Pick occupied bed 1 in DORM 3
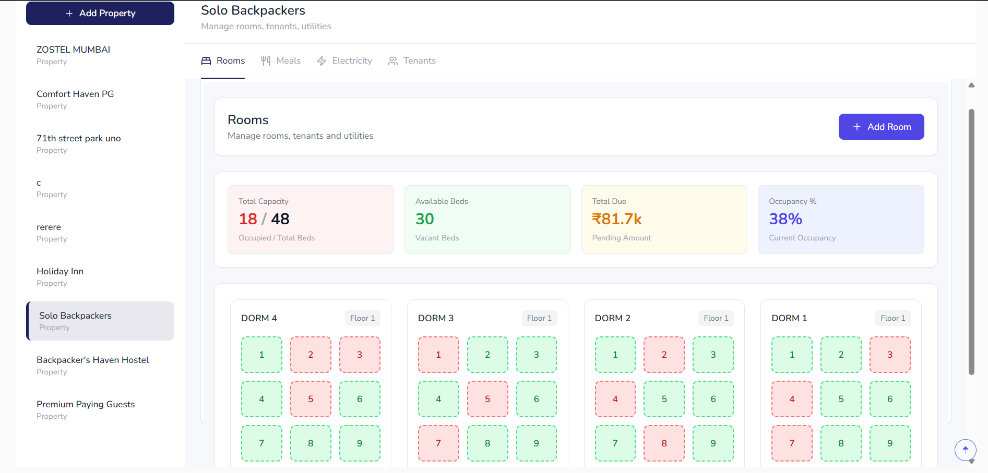 pyautogui.click(x=438, y=355)
